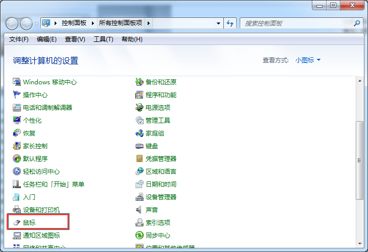
Task: Expand the address bar history dropdown arrow
Action: 218,24
